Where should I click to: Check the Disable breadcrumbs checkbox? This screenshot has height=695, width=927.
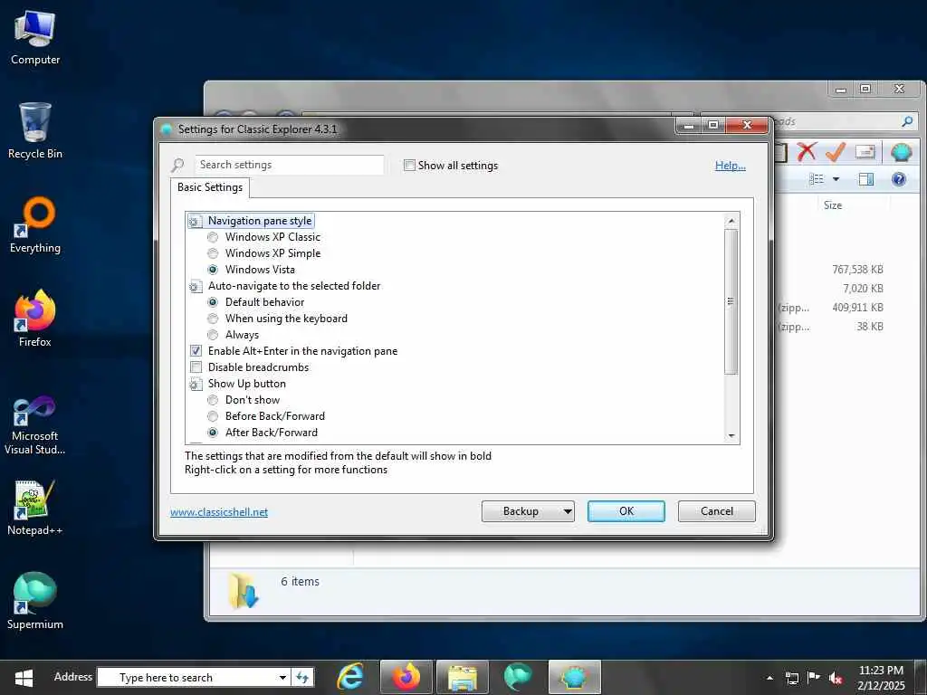pos(196,367)
